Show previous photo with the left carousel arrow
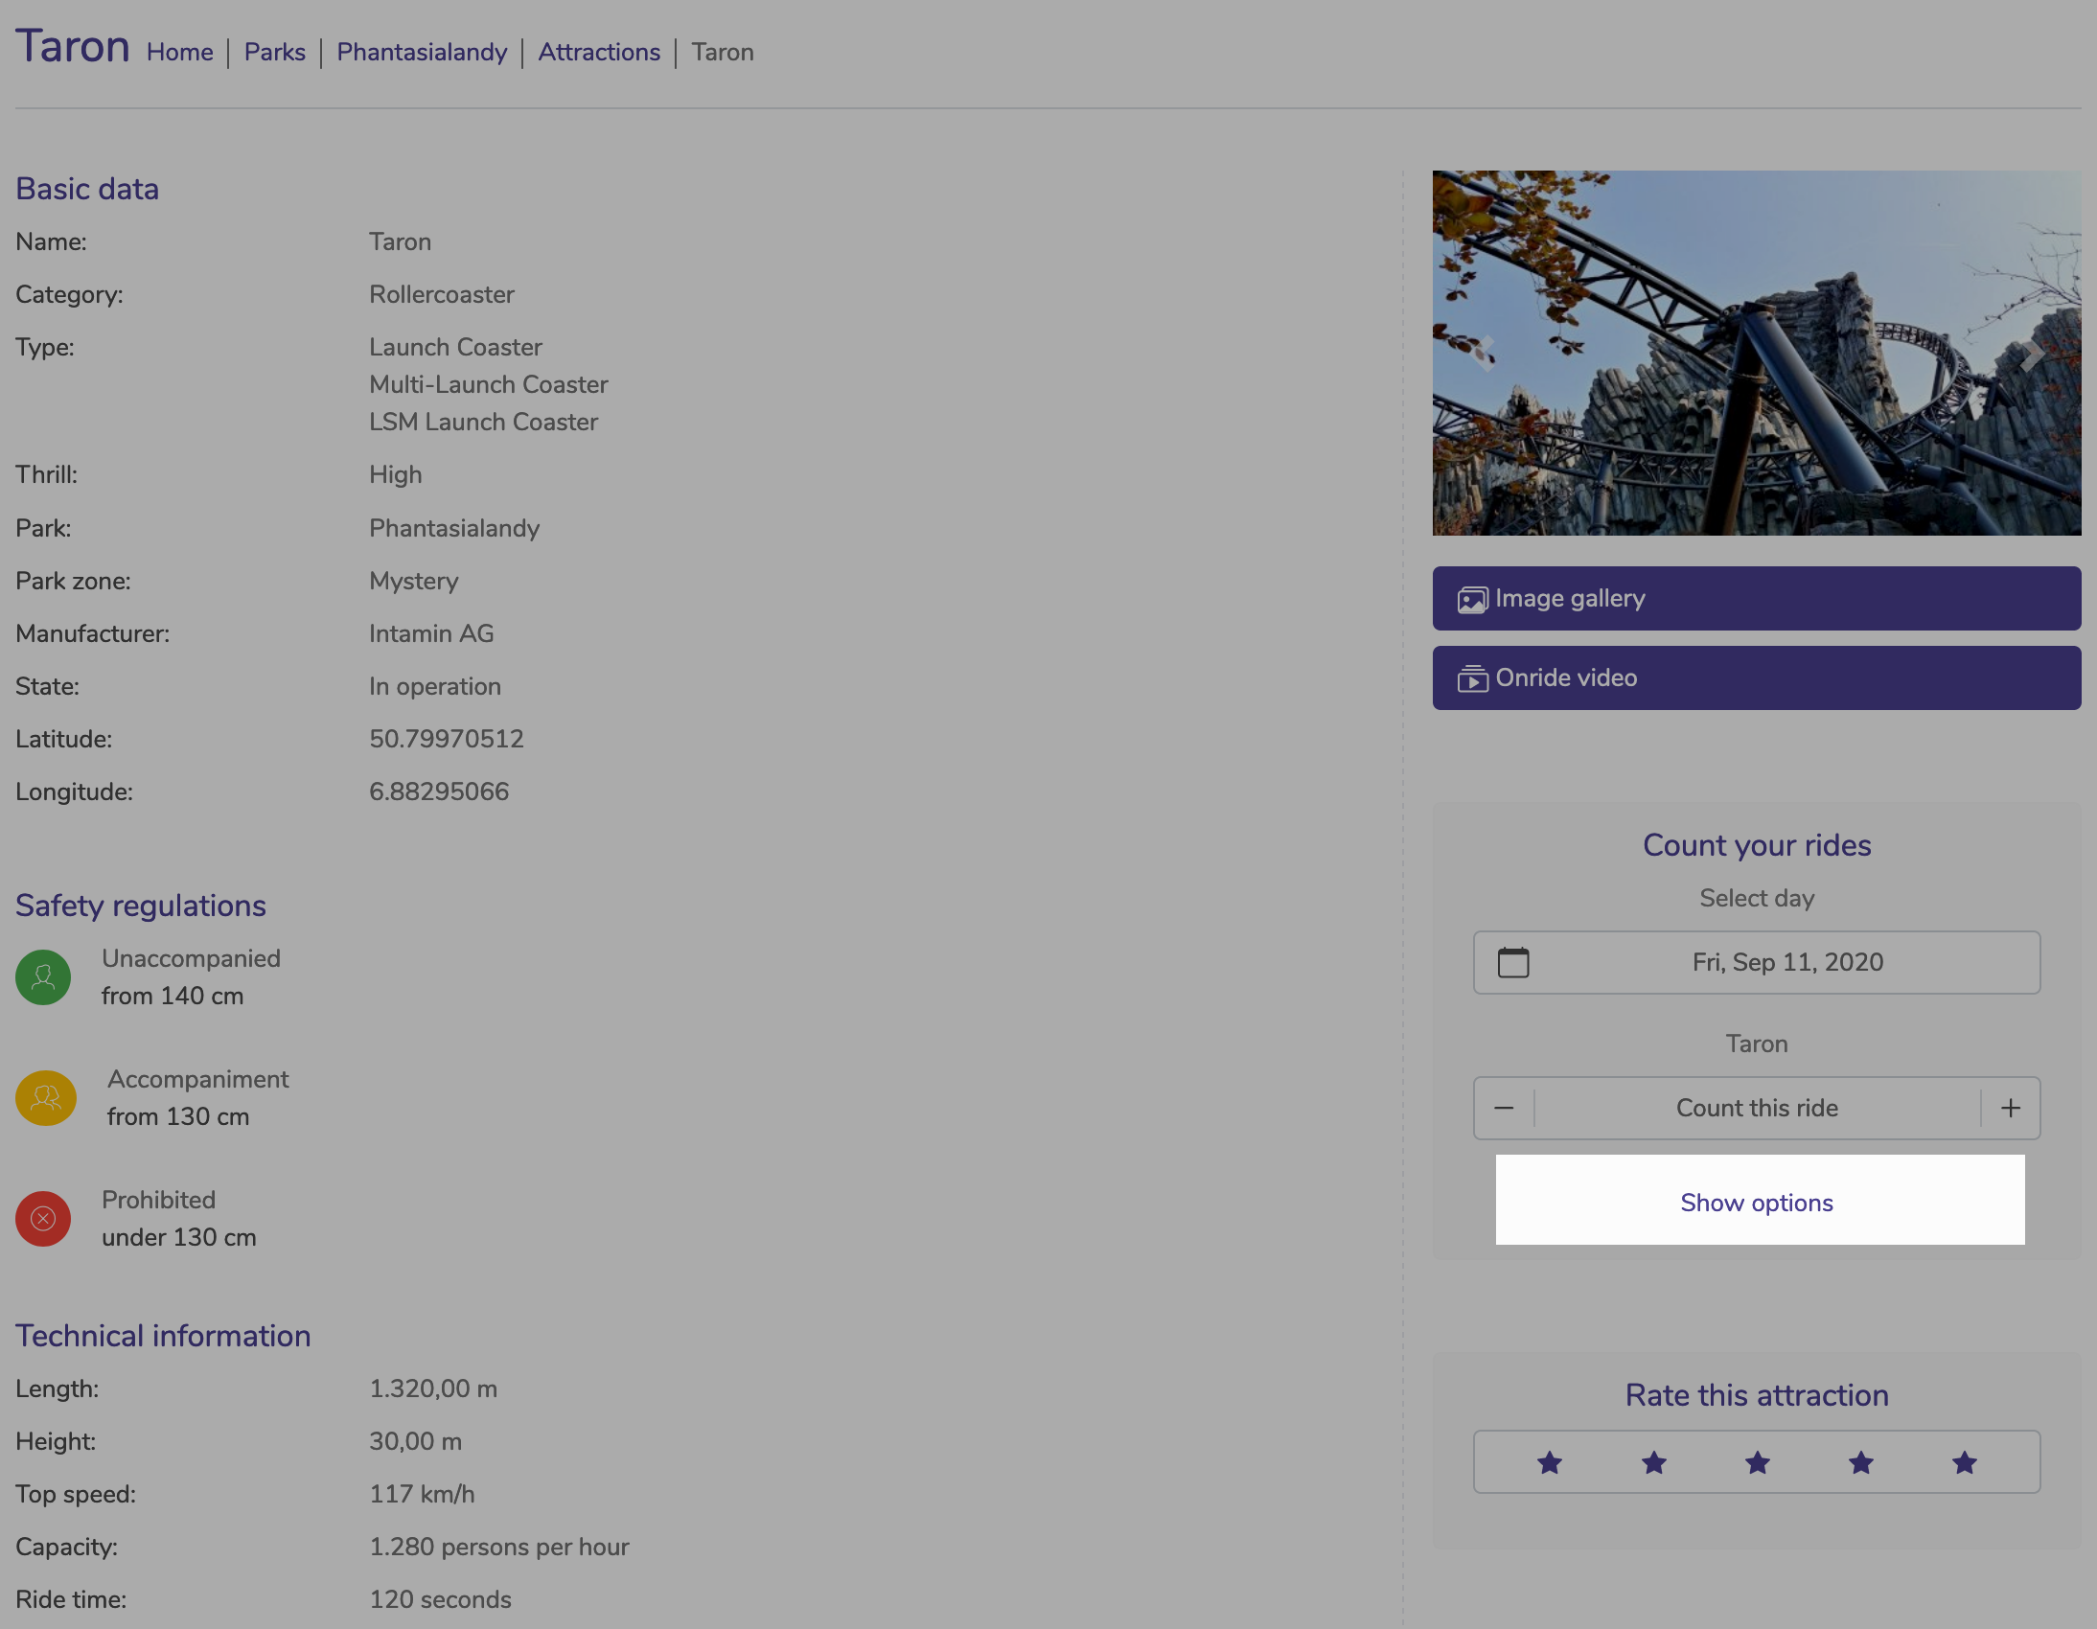The width and height of the screenshot is (2097, 1629). click(x=1485, y=353)
